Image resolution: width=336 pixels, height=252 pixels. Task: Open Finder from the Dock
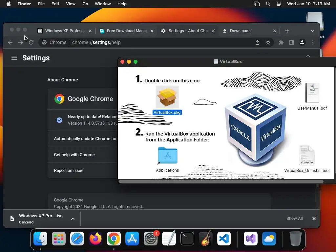click(x=40, y=239)
